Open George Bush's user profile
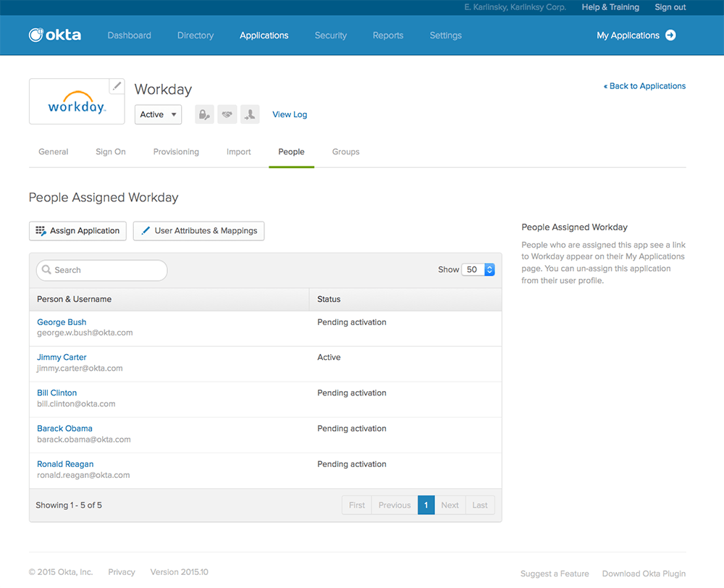This screenshot has height=588, width=724. 62,322
